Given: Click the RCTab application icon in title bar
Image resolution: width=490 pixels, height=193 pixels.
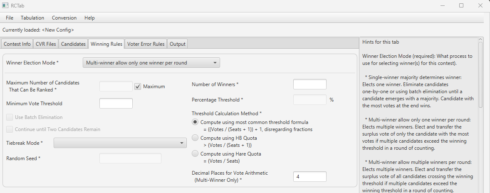Looking at the screenshot, I should [5, 5].
